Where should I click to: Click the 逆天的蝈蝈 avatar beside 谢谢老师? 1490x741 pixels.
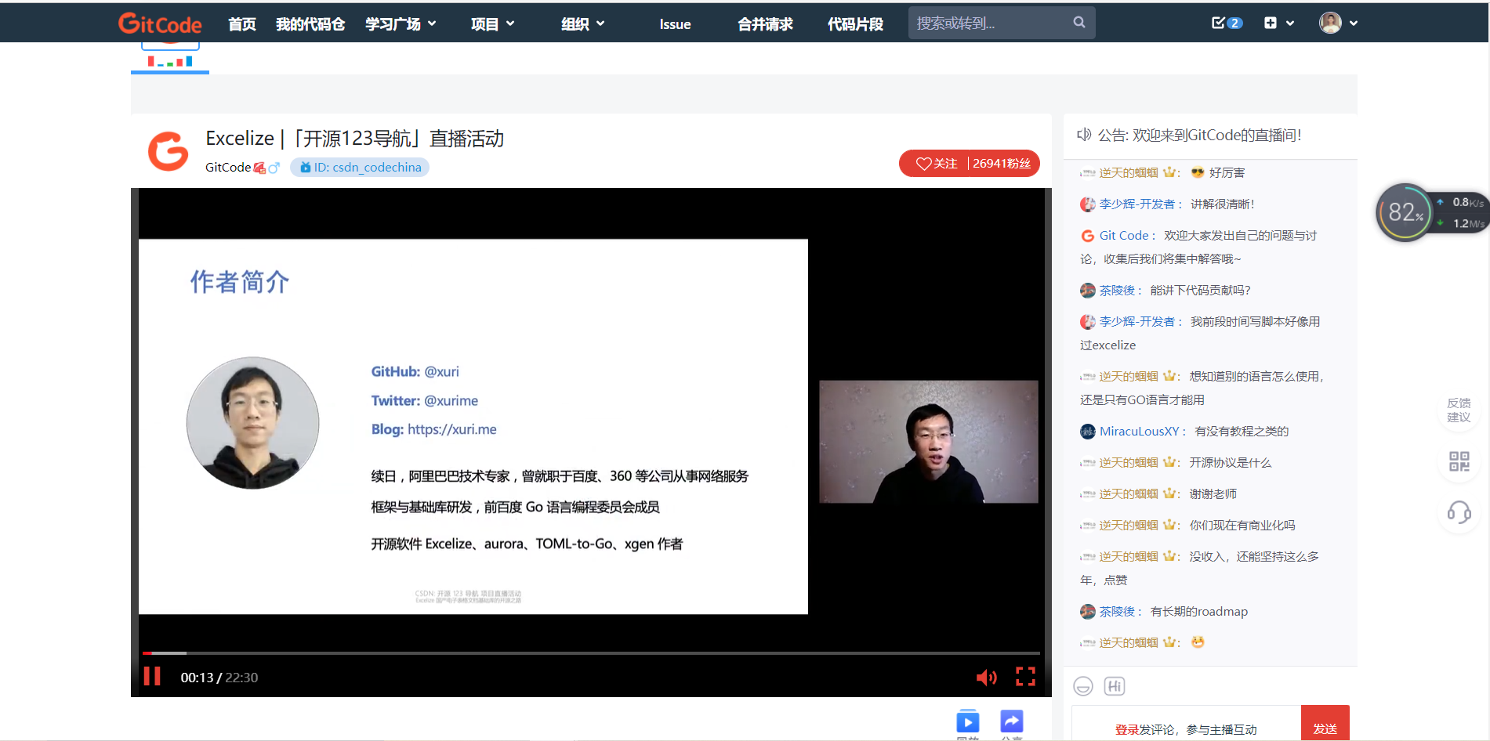(x=1088, y=494)
